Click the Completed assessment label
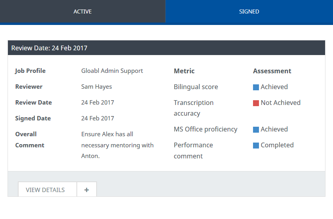The width and height of the screenshot is (333, 219). pyautogui.click(x=277, y=145)
